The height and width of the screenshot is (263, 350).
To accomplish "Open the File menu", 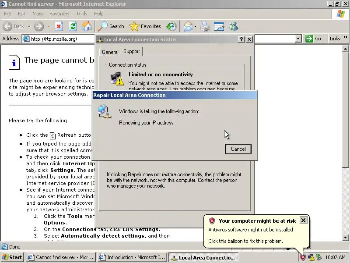I will tap(7, 14).
